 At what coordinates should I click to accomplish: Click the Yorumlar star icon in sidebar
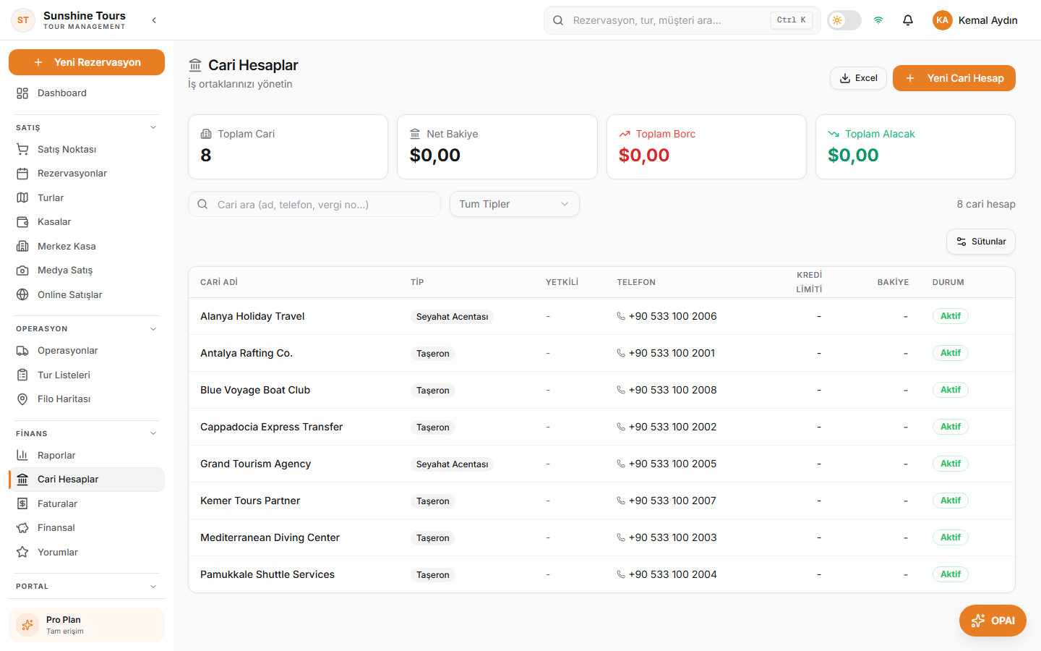coord(22,552)
